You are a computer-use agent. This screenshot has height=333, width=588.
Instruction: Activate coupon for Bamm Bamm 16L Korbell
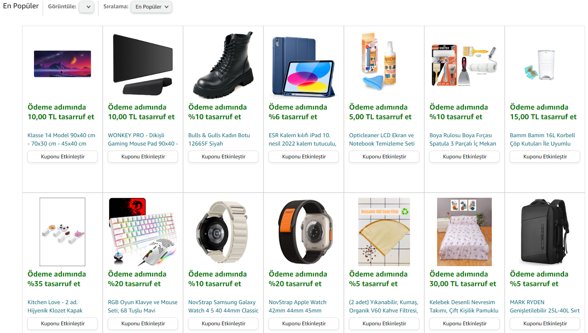pyautogui.click(x=545, y=157)
